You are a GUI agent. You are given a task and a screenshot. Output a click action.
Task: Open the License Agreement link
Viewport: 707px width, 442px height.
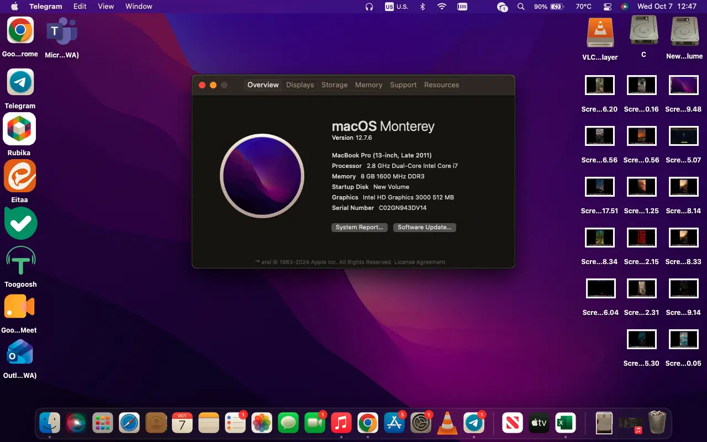[x=420, y=262]
